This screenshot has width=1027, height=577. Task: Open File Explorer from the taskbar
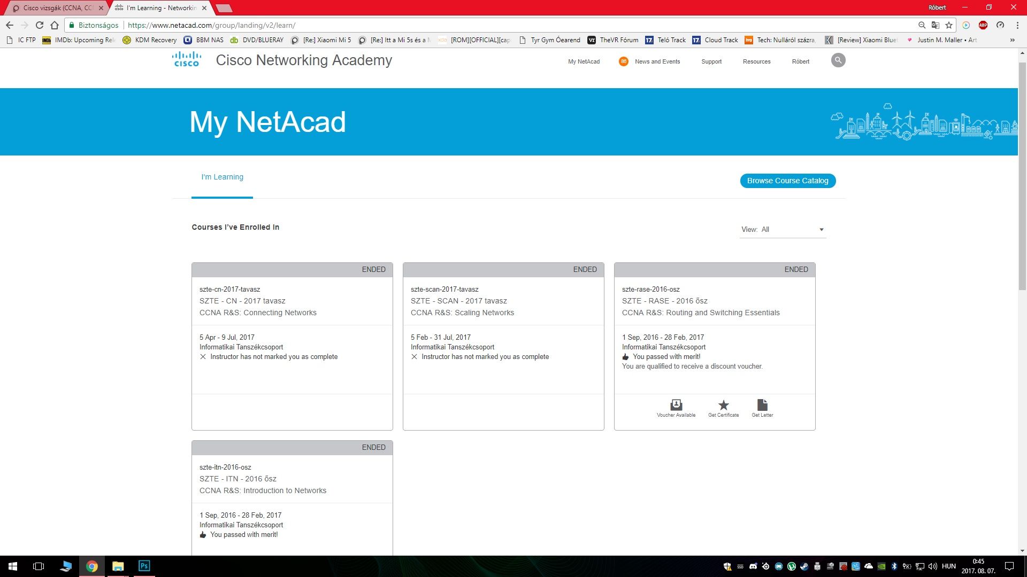[118, 566]
